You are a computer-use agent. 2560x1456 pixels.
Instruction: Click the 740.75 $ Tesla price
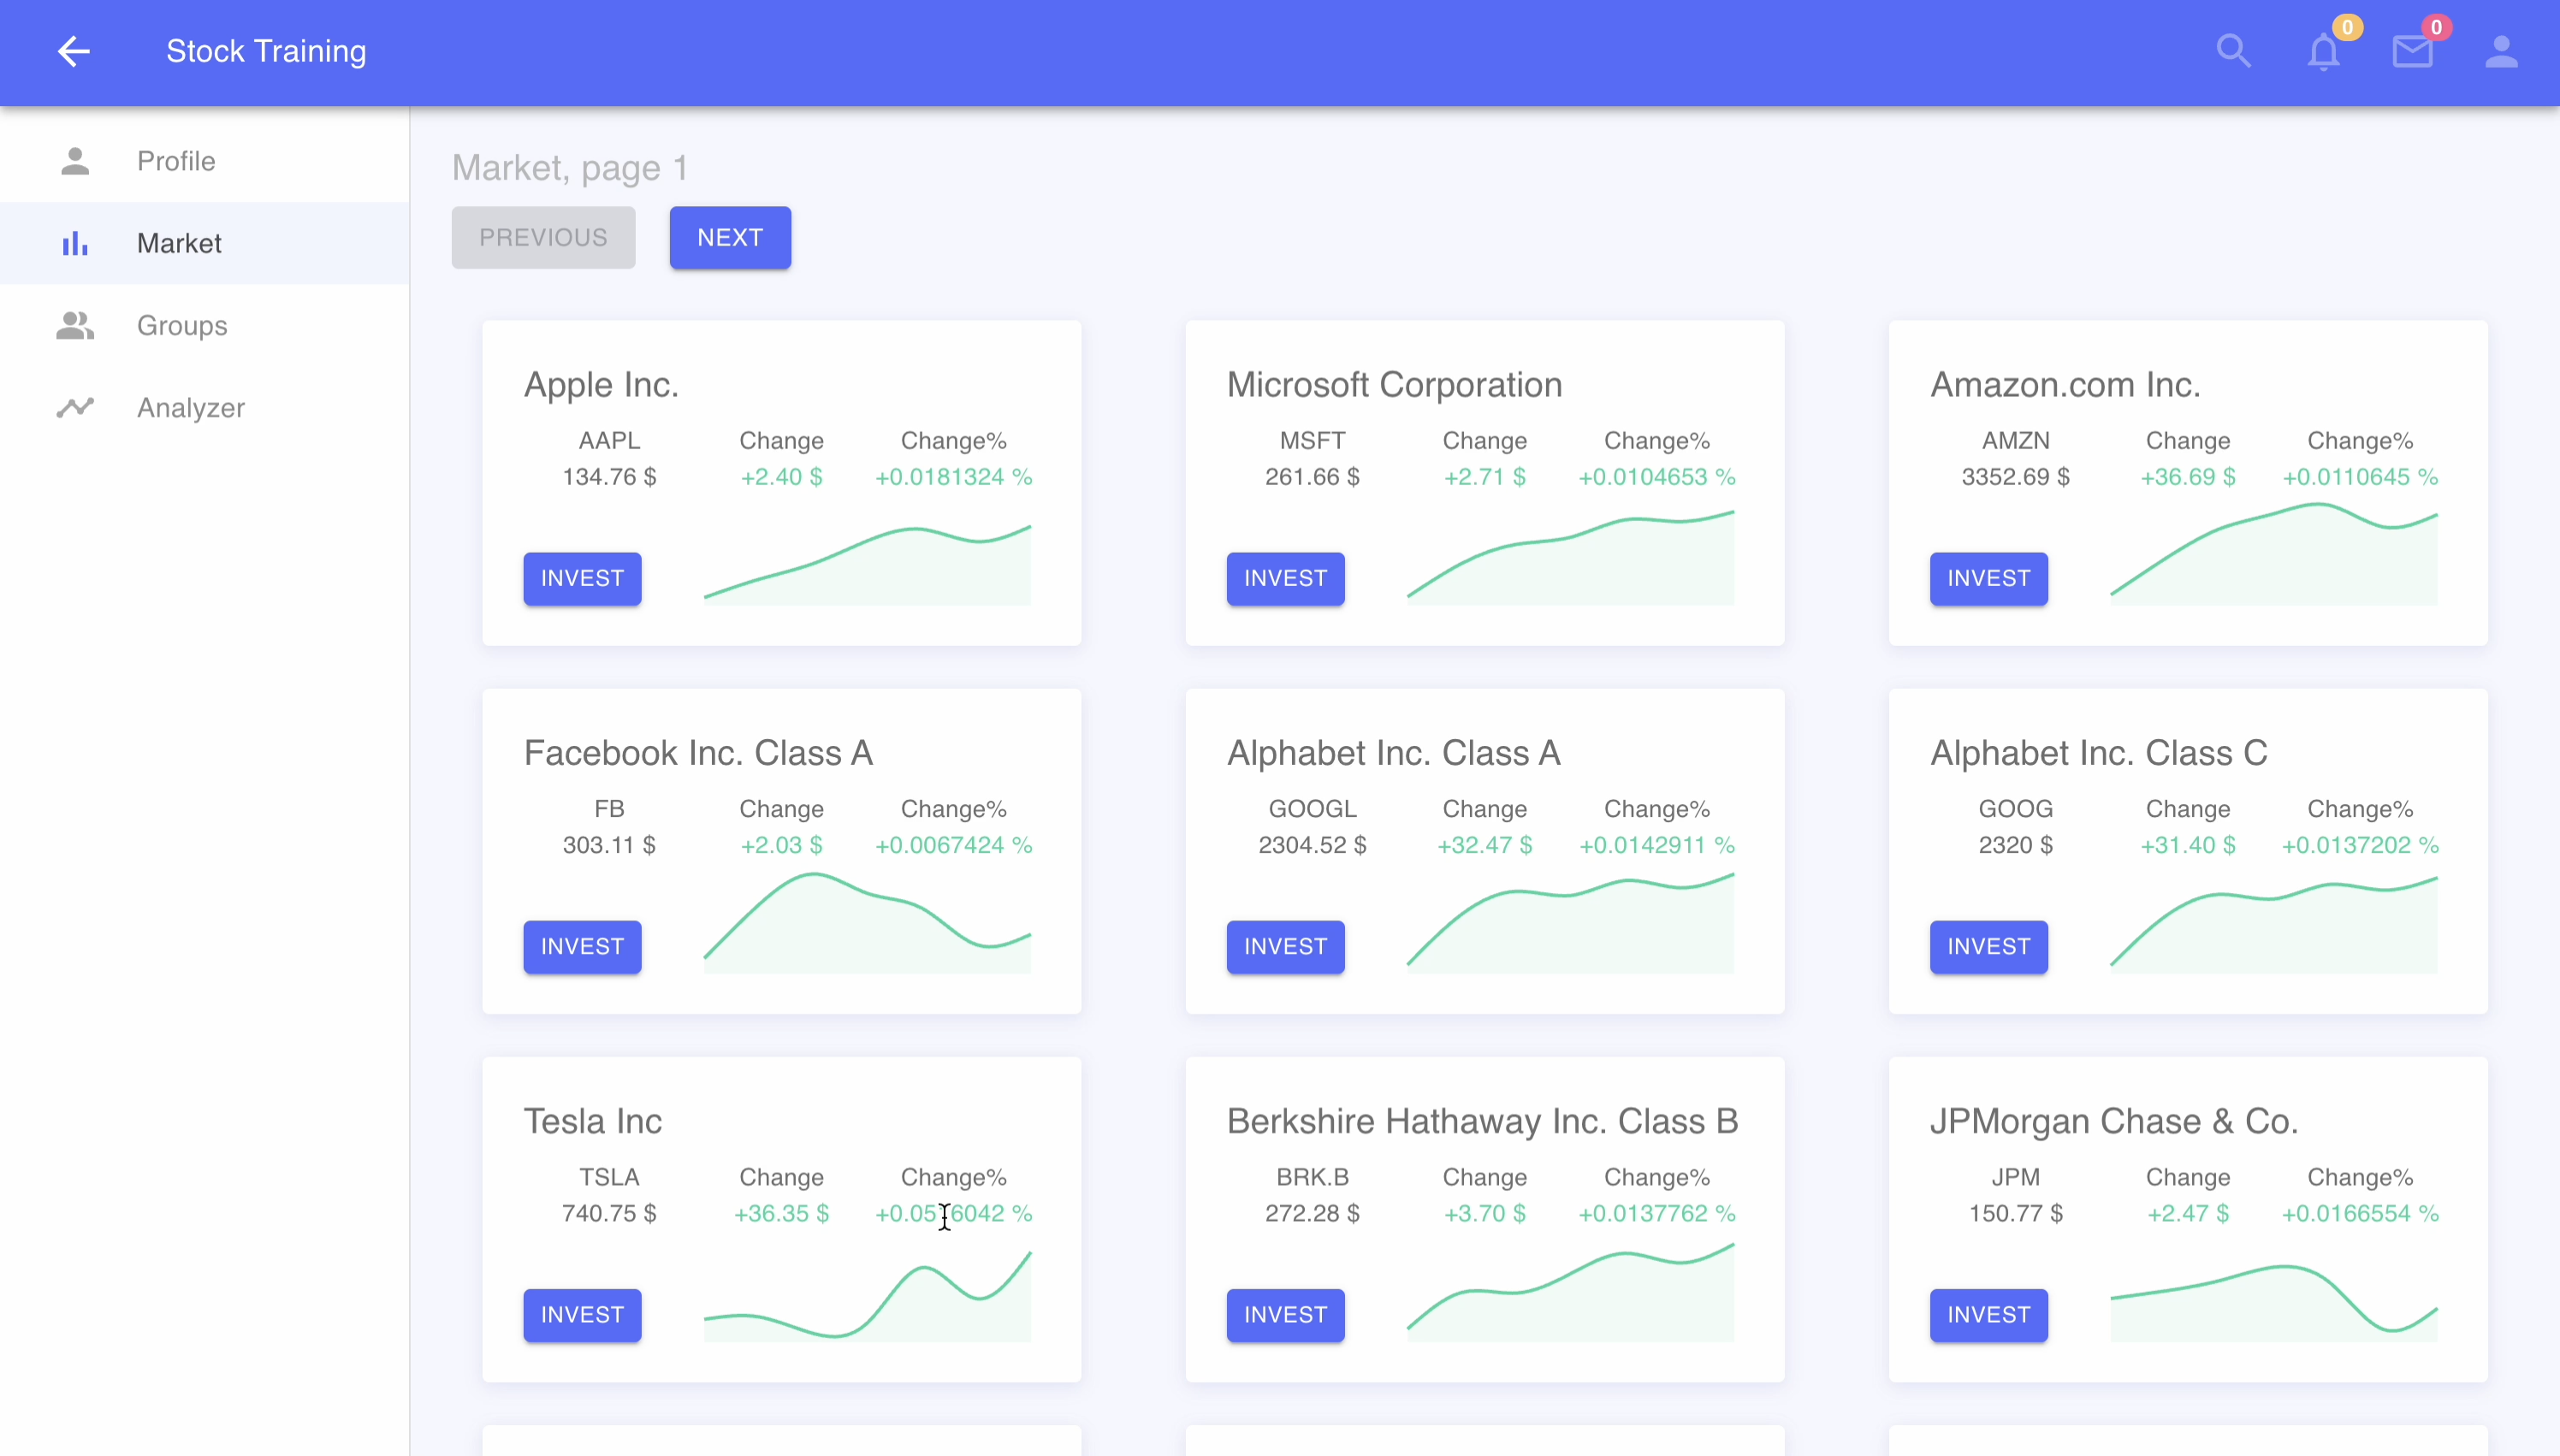pos(609,1213)
